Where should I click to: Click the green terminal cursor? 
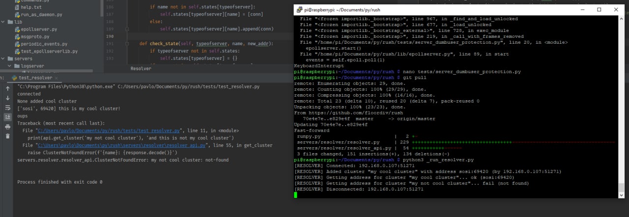click(295, 195)
